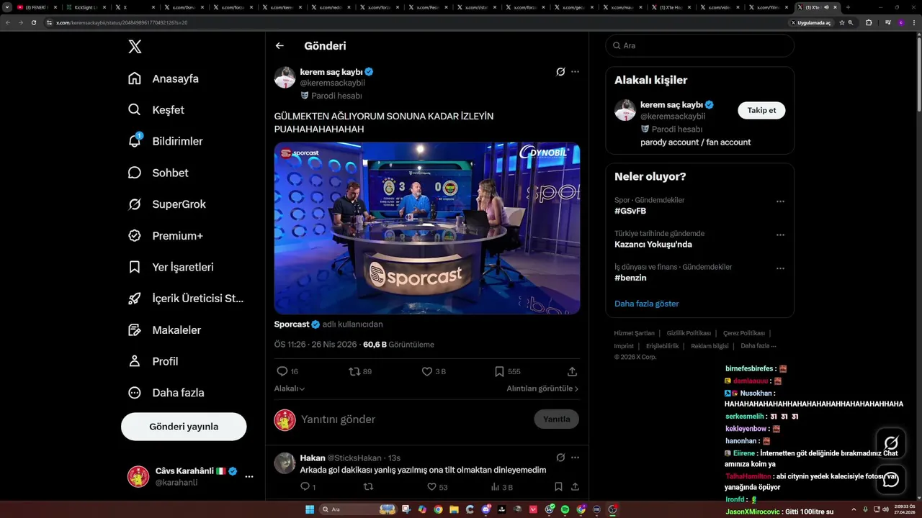Screen dimensions: 922x518
Task: Switch to the KickSight browser tab
Action: (x=86, y=7)
